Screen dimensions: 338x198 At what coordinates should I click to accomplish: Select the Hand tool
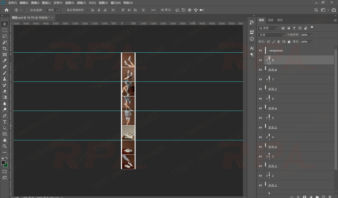5,140
